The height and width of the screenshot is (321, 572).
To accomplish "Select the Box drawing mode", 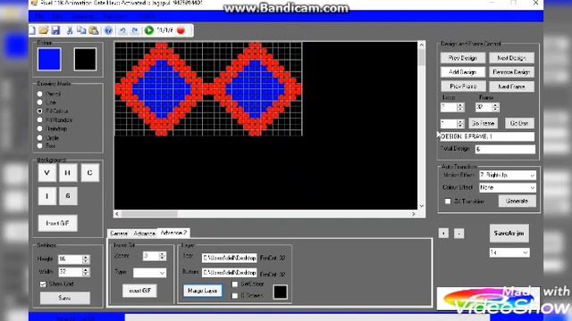I will point(39,146).
